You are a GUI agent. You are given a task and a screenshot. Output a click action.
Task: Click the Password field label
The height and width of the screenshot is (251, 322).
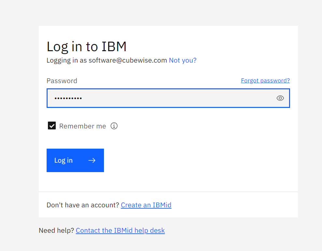(x=62, y=81)
